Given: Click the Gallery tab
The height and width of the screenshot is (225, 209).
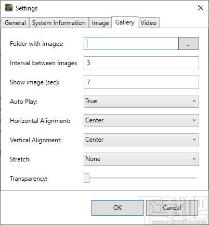Looking at the screenshot, I should point(125,22).
